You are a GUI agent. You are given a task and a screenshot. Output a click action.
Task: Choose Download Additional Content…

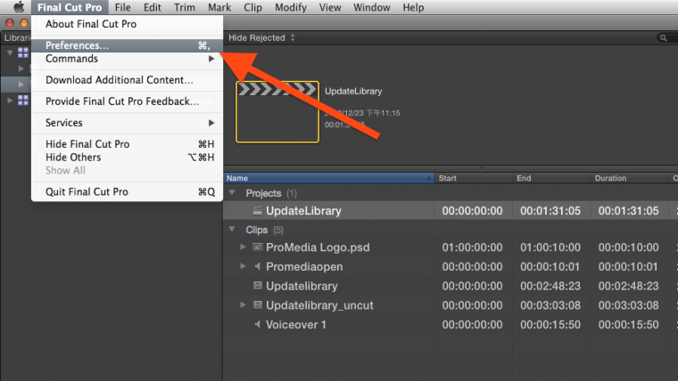click(127, 80)
